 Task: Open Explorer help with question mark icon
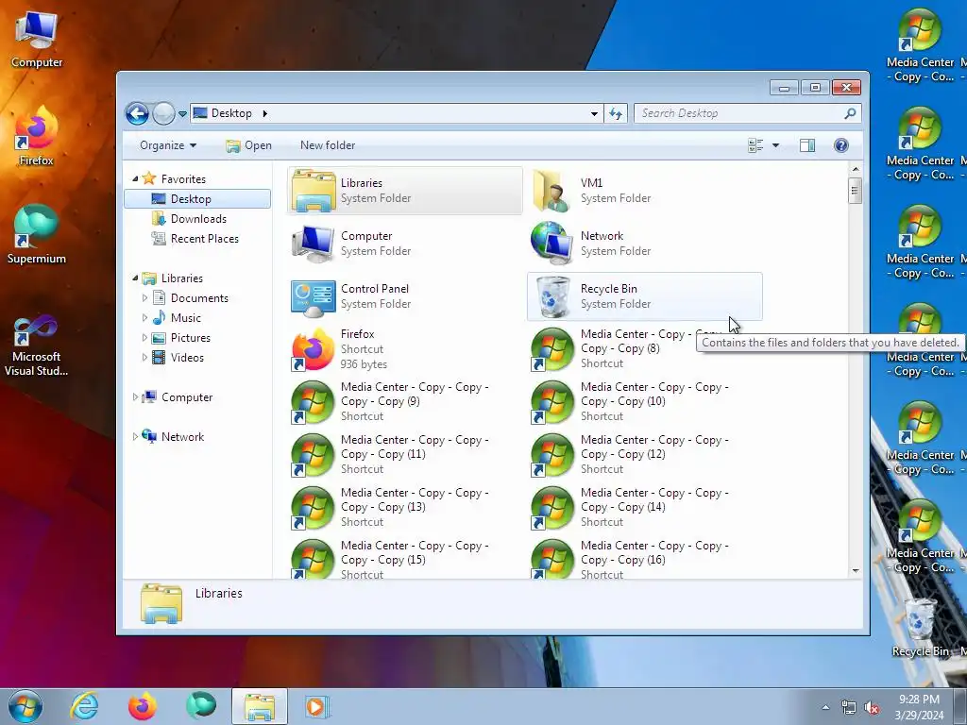841,145
